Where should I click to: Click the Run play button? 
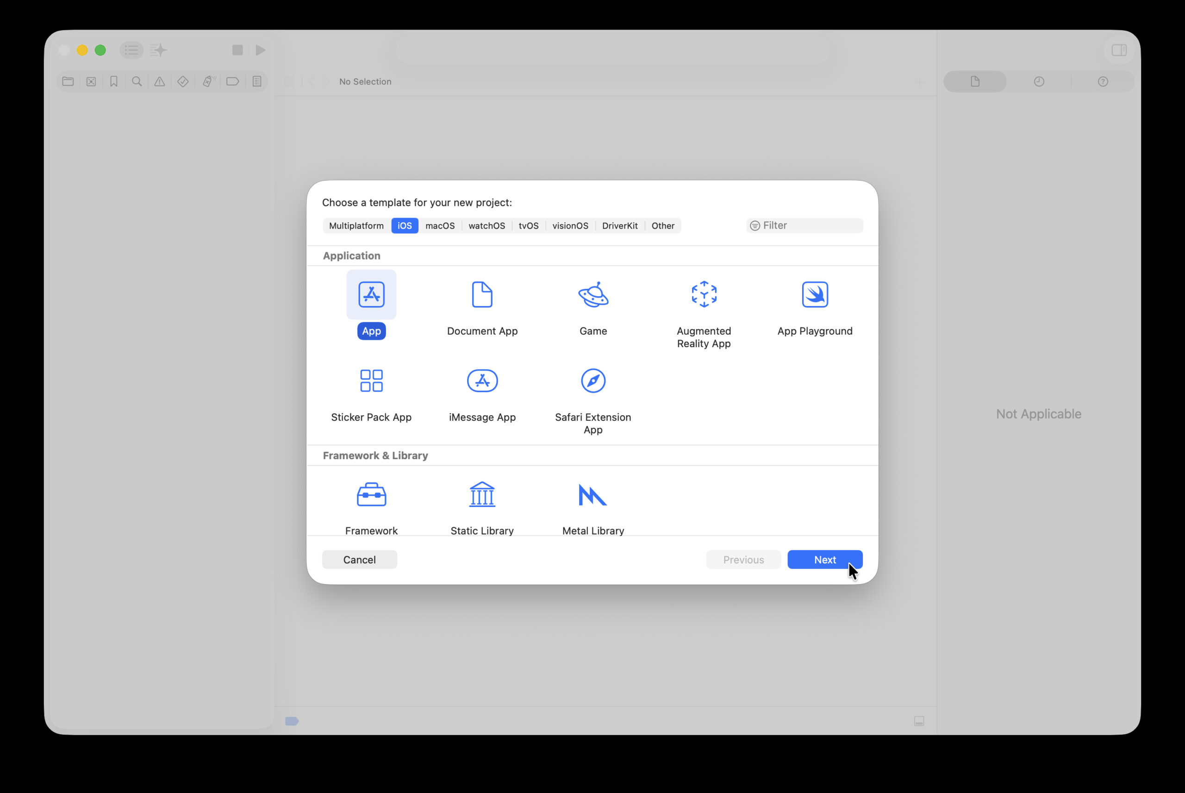pos(260,50)
